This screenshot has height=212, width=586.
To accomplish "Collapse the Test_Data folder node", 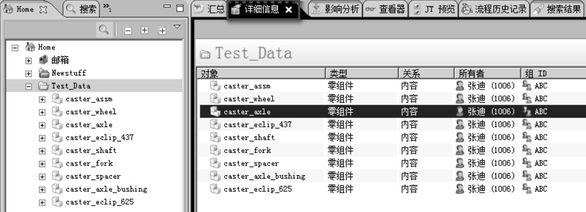I will point(28,86).
